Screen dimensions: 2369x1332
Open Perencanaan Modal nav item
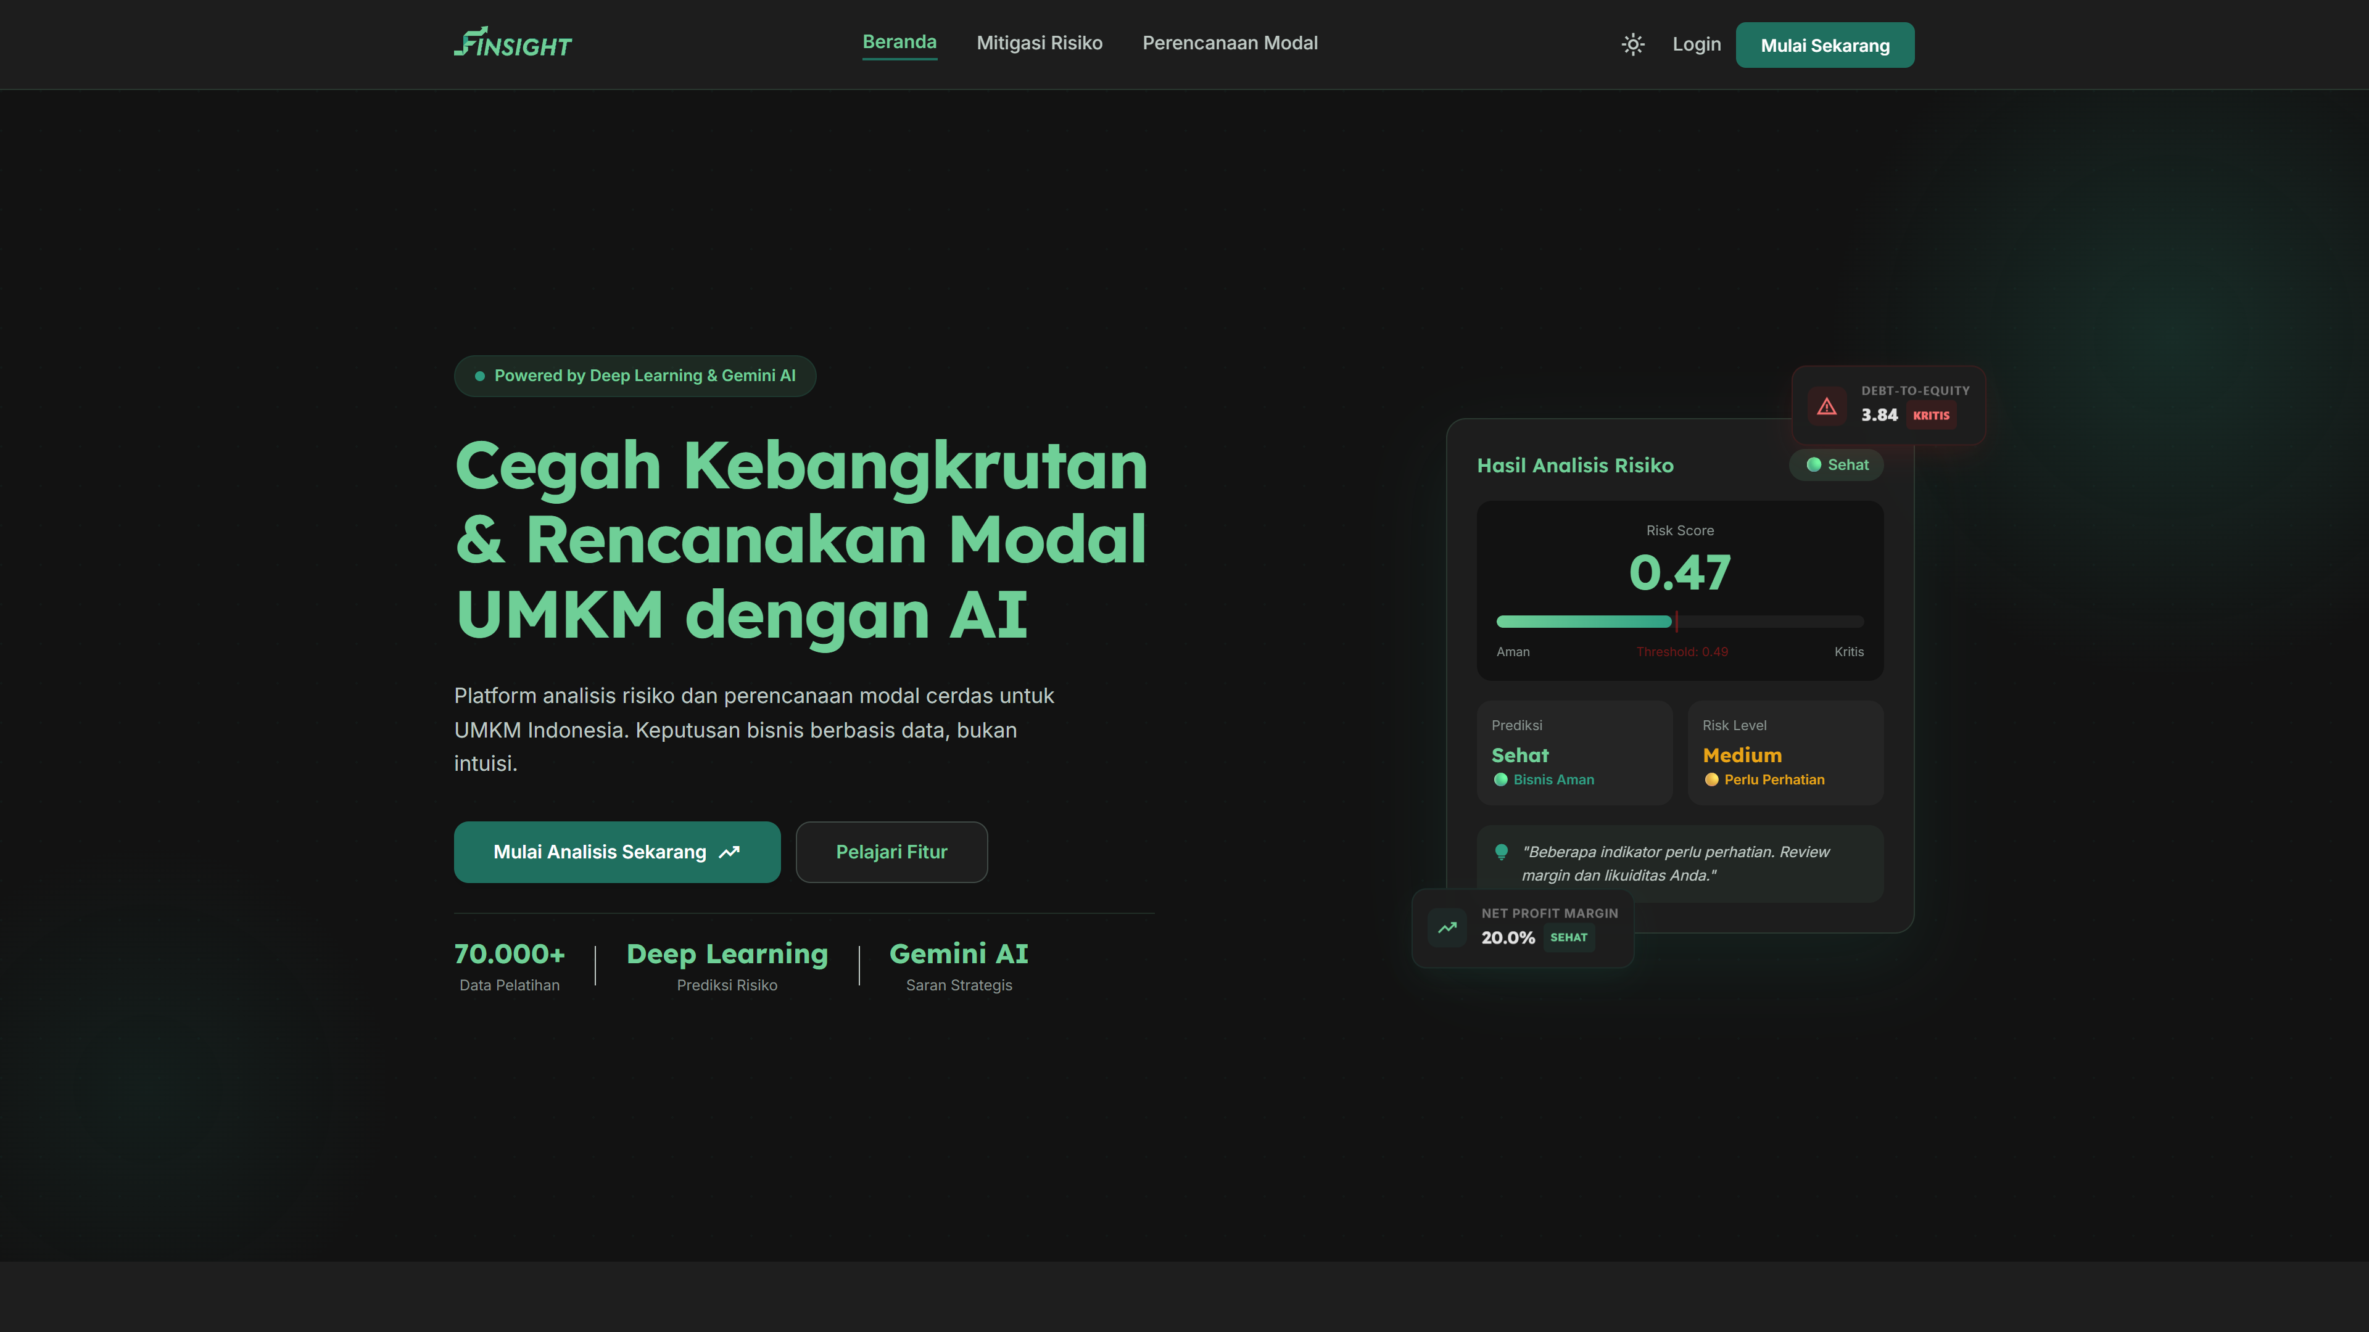pyautogui.click(x=1230, y=43)
